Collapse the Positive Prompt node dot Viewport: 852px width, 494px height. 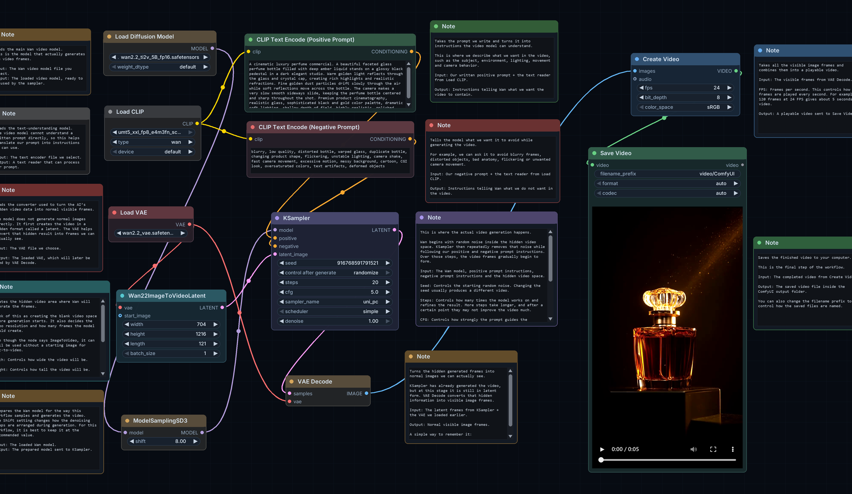pos(251,39)
